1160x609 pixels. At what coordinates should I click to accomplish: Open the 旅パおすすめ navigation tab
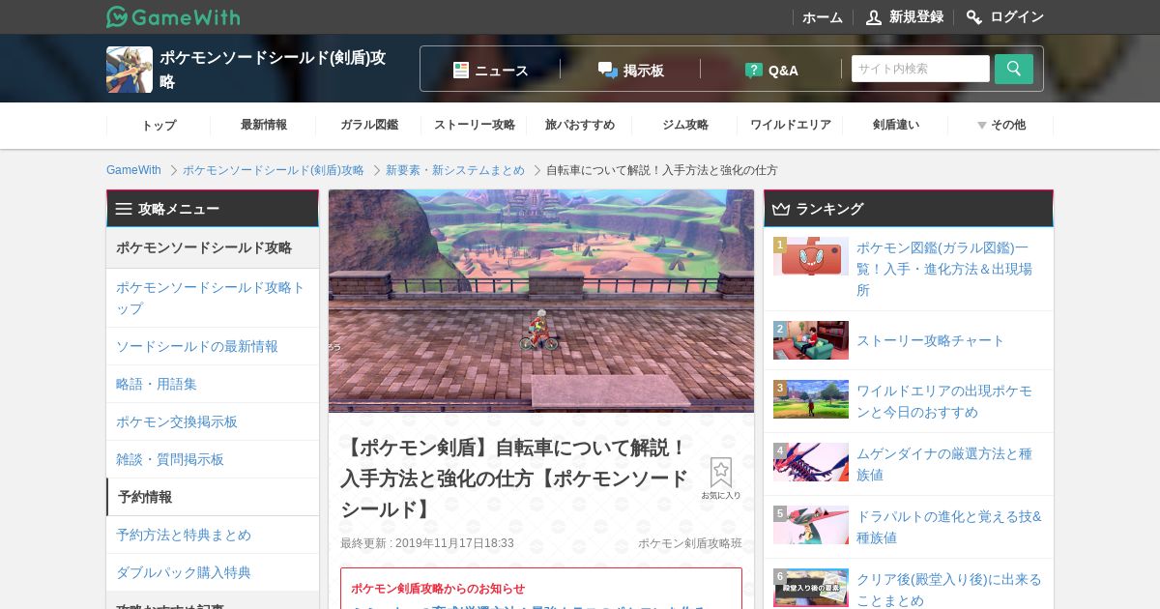580,125
